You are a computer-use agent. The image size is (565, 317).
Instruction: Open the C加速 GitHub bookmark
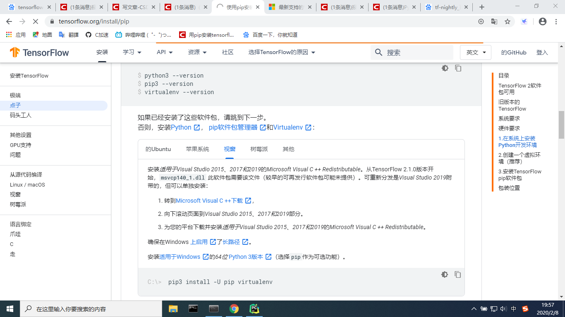point(97,35)
